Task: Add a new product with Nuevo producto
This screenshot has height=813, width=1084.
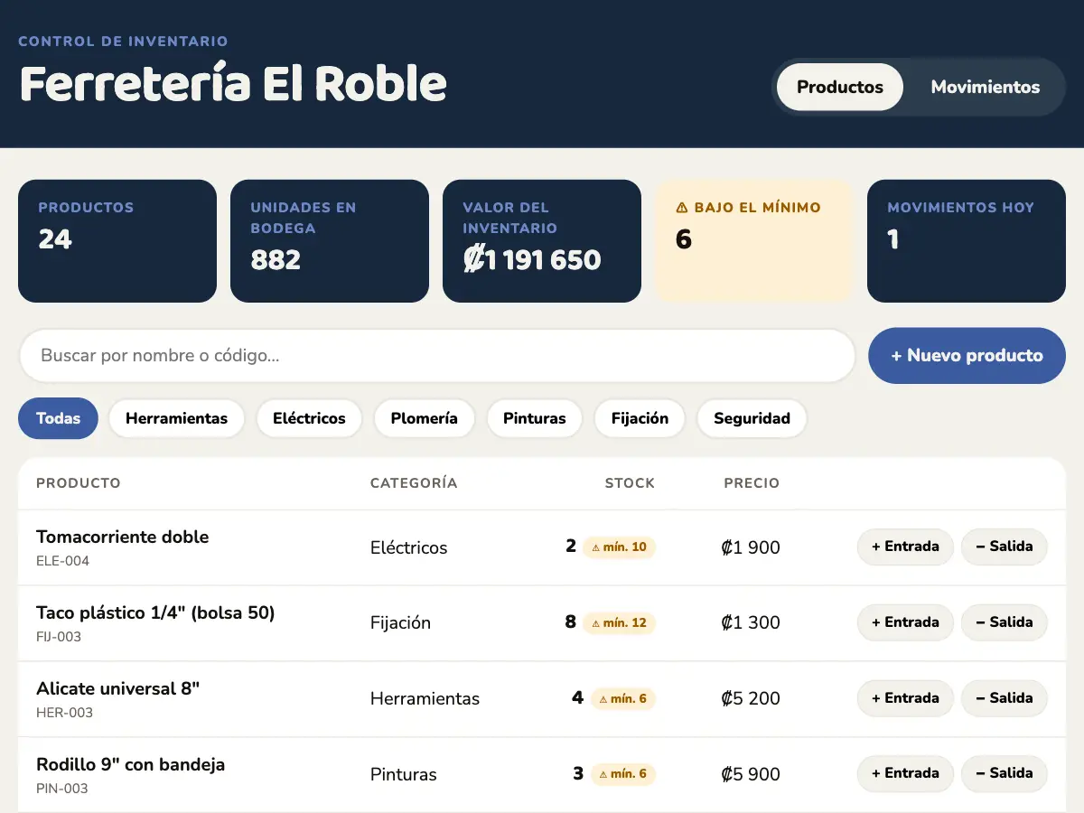Action: [967, 356]
